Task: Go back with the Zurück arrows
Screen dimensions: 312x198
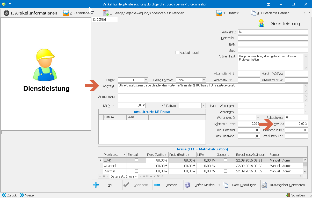Action: [x=10, y=195]
